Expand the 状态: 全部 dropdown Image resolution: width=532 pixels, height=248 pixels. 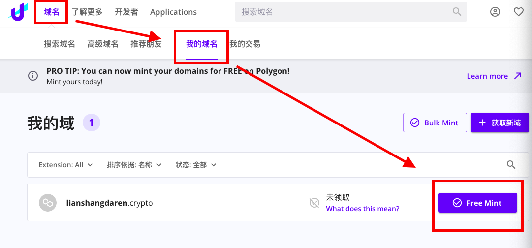(x=196, y=165)
